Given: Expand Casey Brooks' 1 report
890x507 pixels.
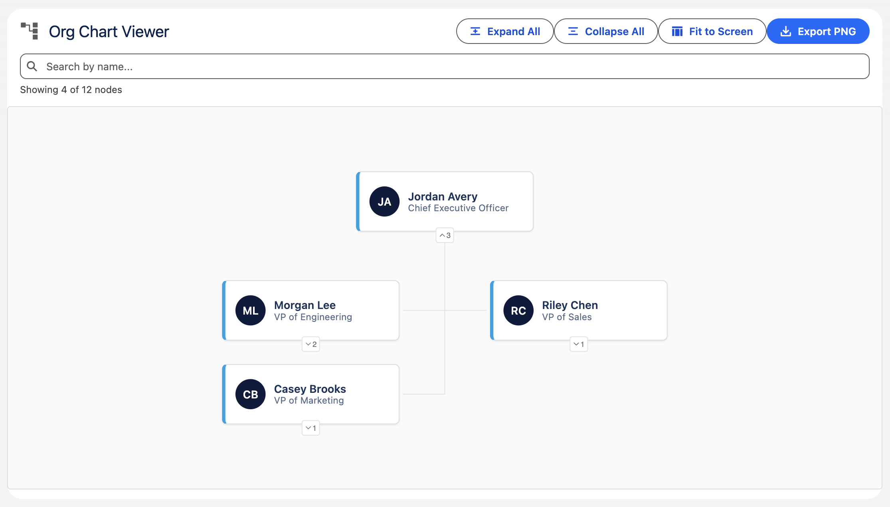Looking at the screenshot, I should point(311,428).
